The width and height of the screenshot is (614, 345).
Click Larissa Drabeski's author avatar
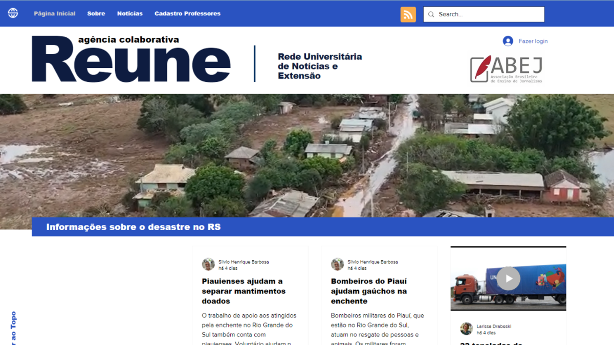[x=466, y=329]
